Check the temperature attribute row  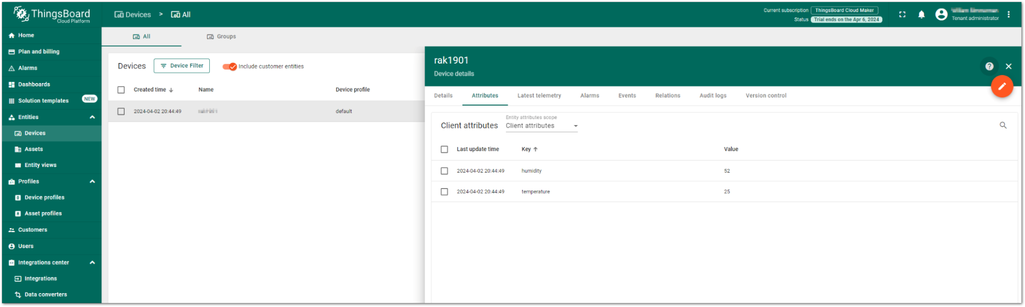[x=445, y=192]
